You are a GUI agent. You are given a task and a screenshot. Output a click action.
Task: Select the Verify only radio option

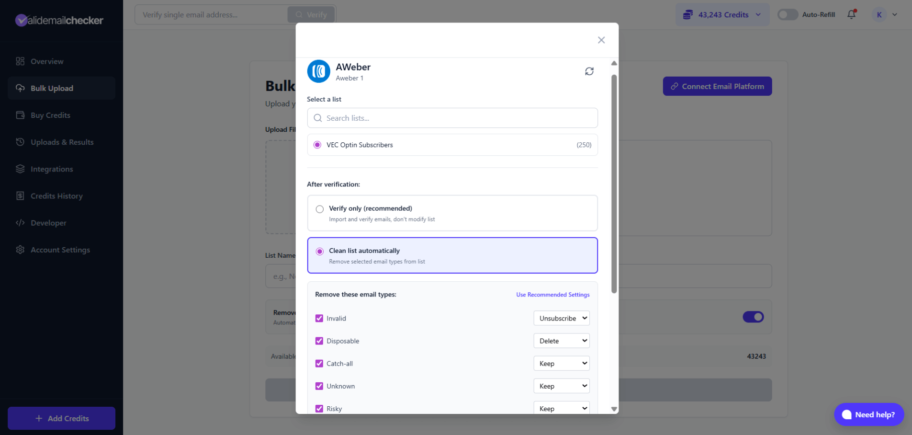319,209
